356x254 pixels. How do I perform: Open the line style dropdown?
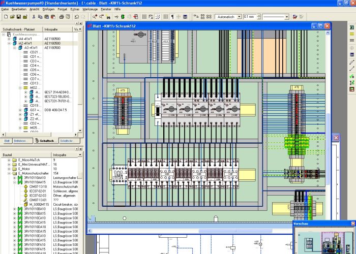coord(286,17)
